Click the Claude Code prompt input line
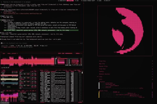157x104 pixels. [42, 43]
